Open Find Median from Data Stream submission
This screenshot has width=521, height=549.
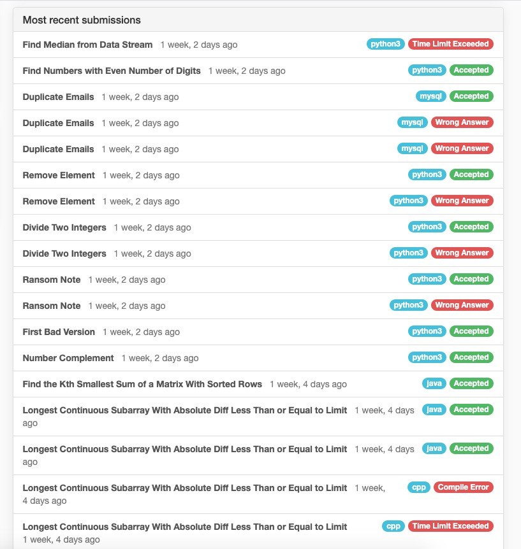click(x=87, y=45)
